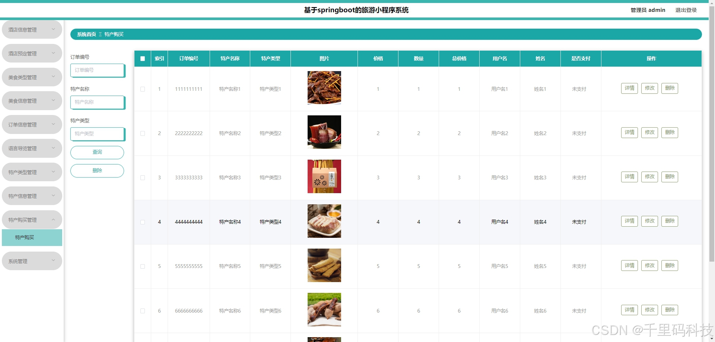715x342 pixels.
Task: Click 删除 for 特产名称4 row
Action: click(670, 221)
